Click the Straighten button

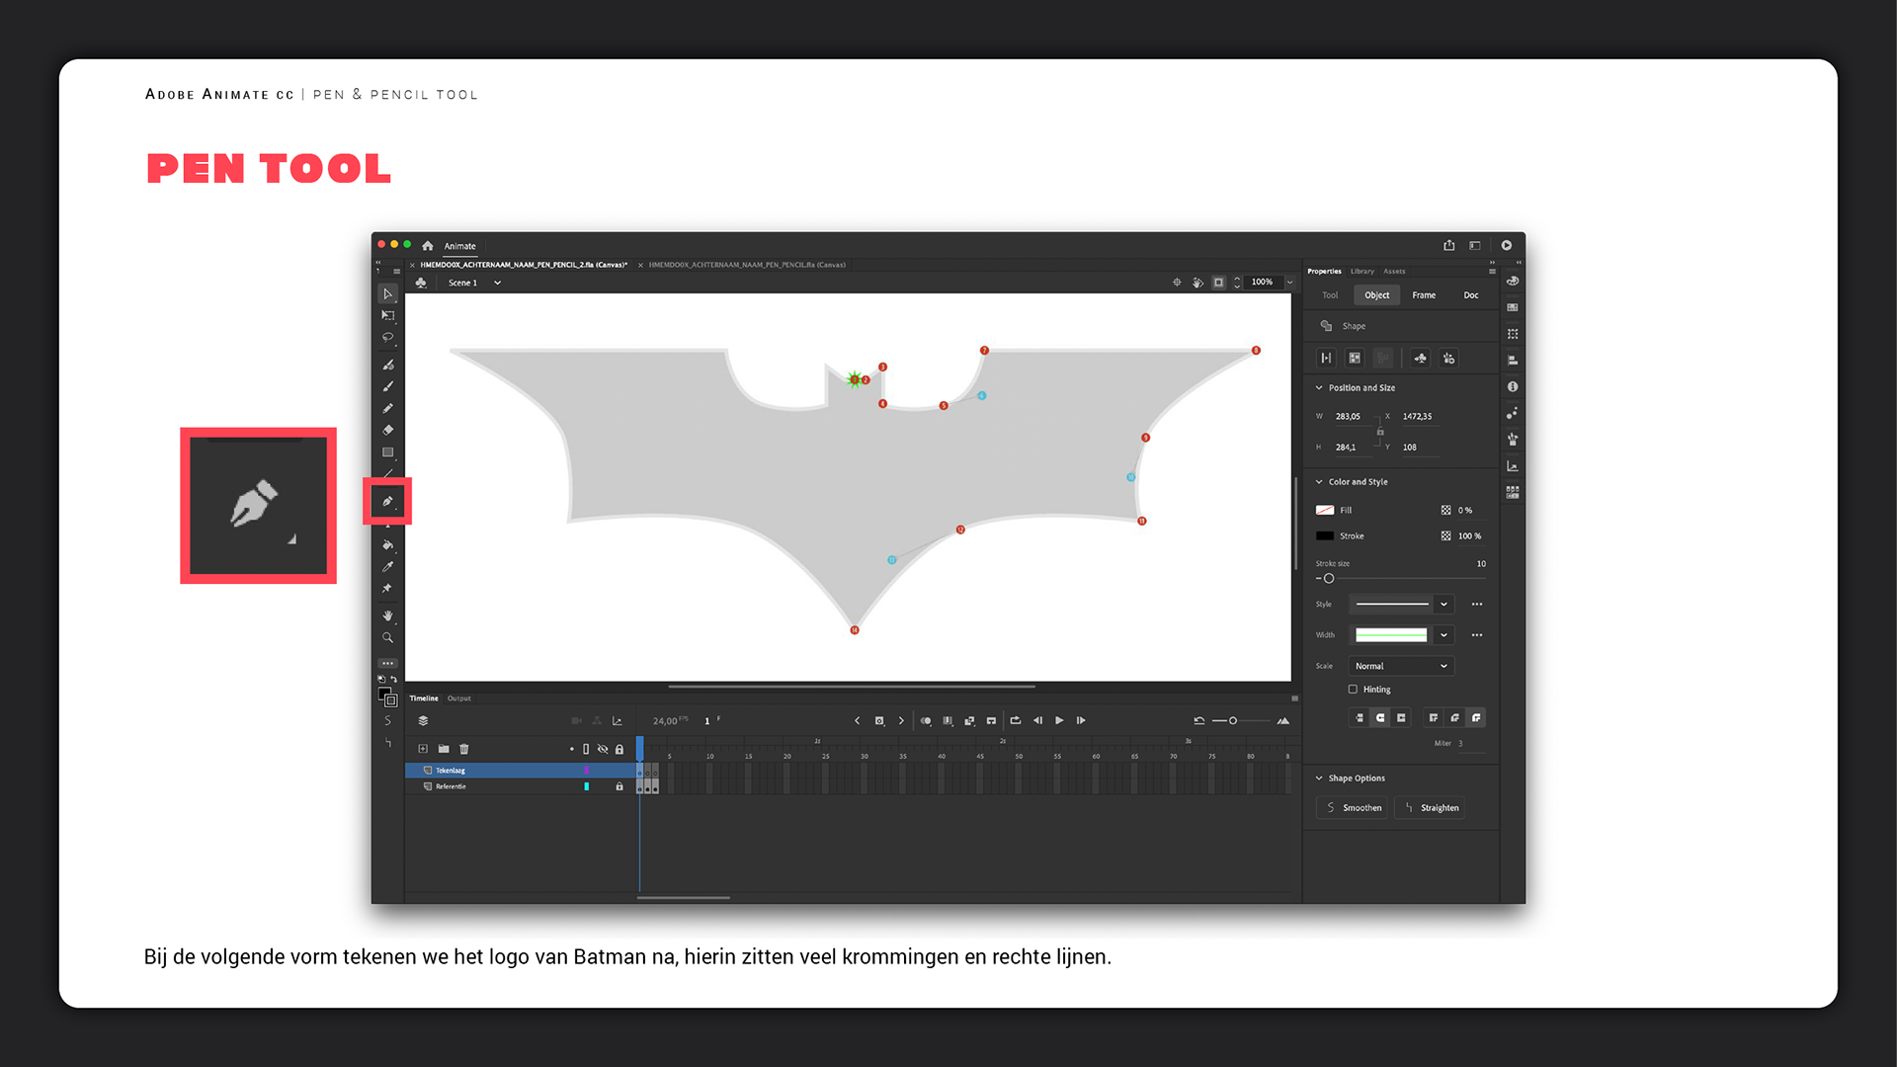[x=1430, y=808]
